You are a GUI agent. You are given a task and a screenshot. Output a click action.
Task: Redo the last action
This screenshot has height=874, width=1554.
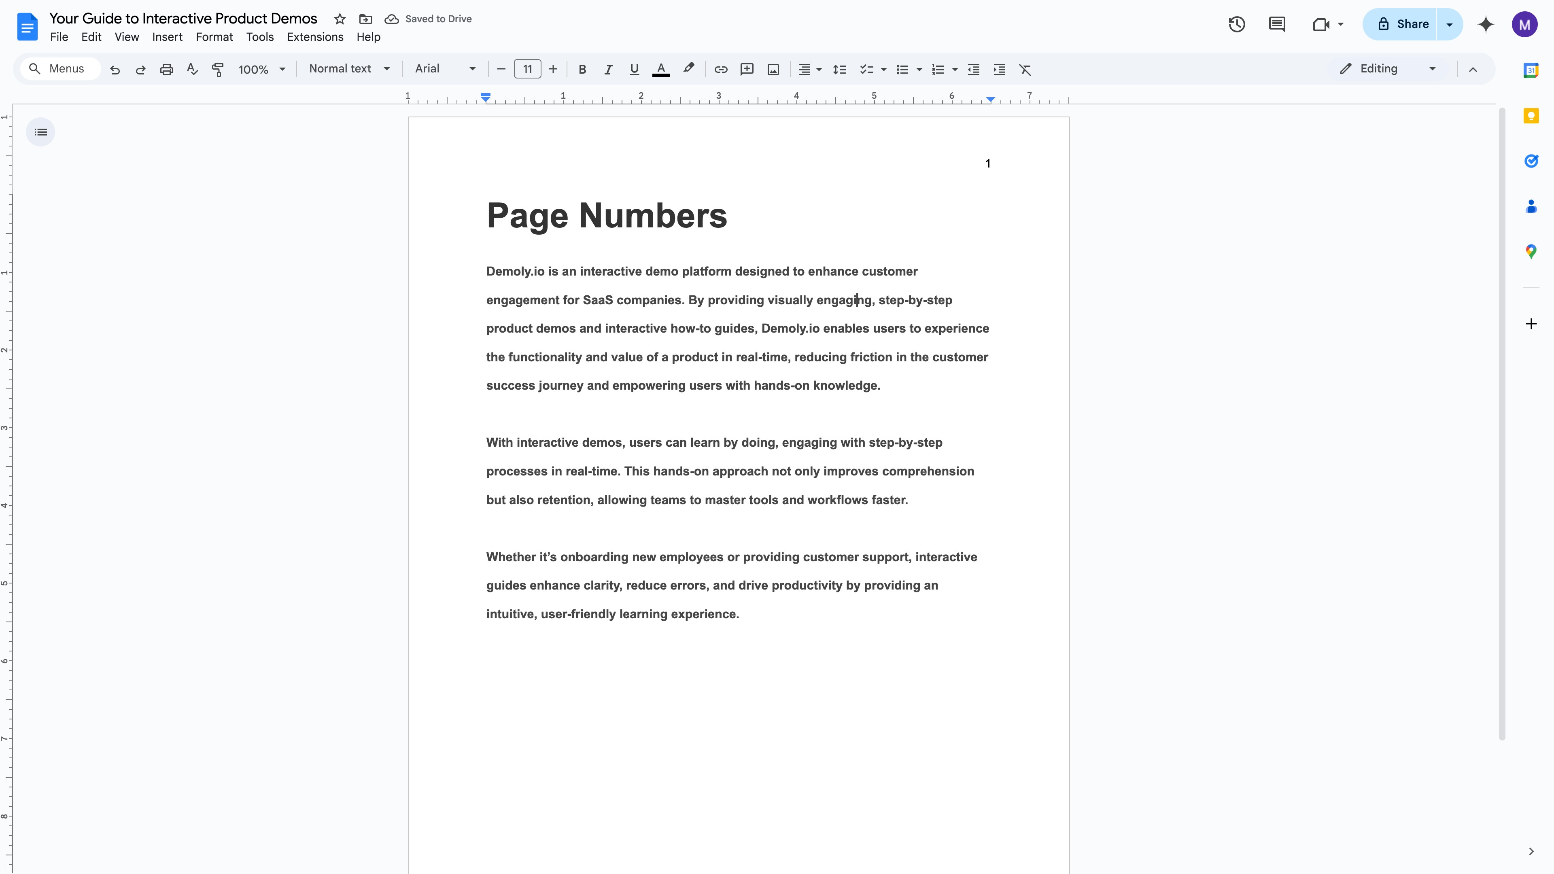pyautogui.click(x=140, y=69)
